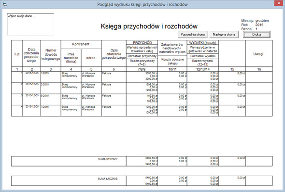Click column number 10/11 cell
This screenshot has height=192, width=285.
pos(172,69)
